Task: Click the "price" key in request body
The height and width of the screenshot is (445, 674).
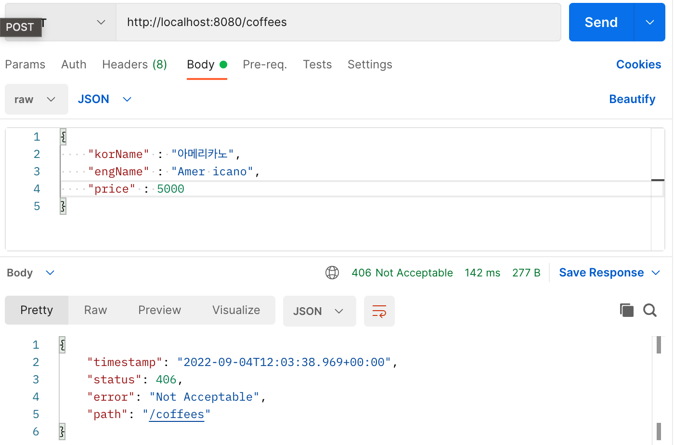Action: click(112, 189)
